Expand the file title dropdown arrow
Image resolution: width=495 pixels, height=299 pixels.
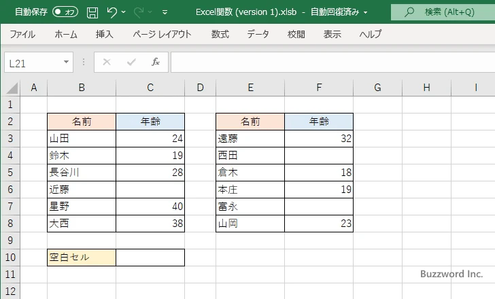tap(366, 13)
